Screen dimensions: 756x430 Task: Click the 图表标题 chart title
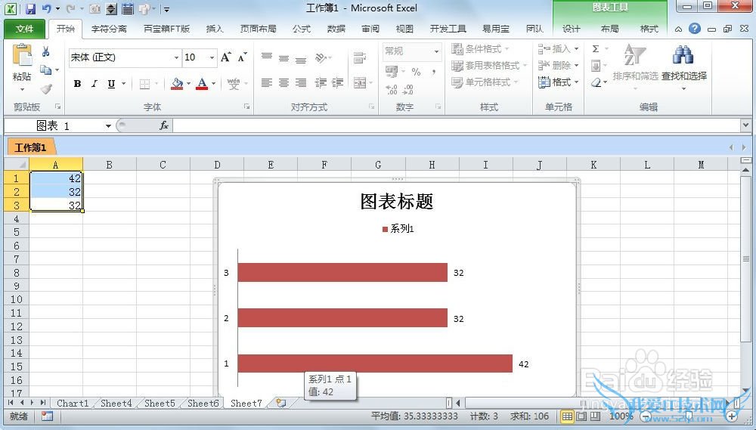[x=396, y=202]
